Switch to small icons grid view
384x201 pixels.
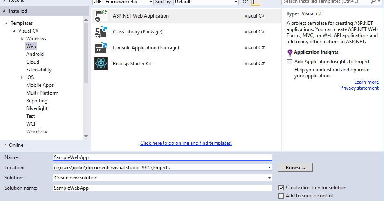pyautogui.click(x=245, y=2)
